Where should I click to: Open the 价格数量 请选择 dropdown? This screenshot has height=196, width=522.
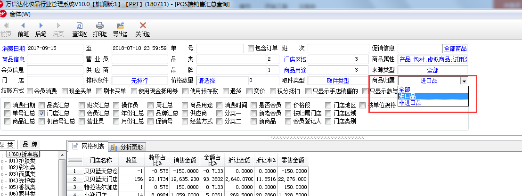(222, 81)
